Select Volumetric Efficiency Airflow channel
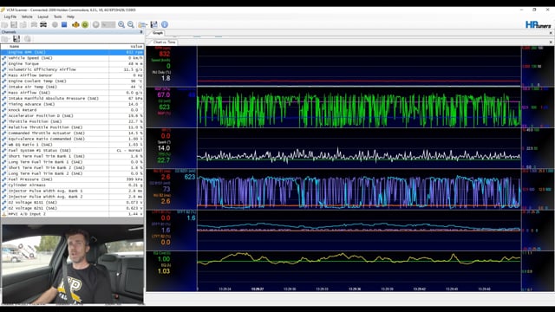Viewport: 555px width, 312px height. 72,69
